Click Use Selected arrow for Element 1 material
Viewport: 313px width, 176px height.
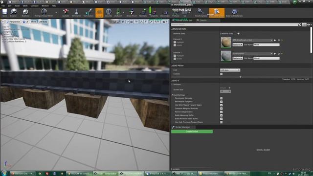tap(275, 54)
